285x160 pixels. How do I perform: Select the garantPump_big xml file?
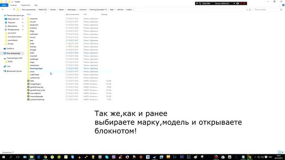[37, 87]
